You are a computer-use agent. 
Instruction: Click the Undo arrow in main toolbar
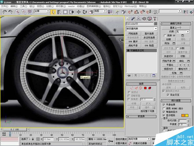click(4, 12)
